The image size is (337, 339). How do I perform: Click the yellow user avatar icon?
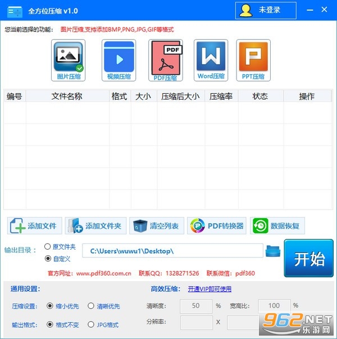[246, 11]
